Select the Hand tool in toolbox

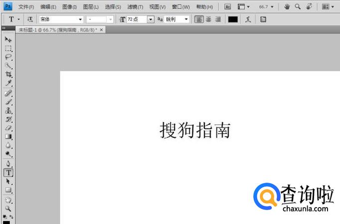(x=8, y=200)
